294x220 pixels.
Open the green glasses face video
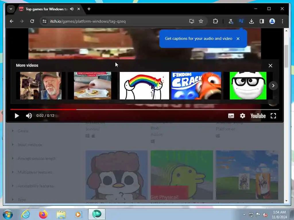point(248,85)
